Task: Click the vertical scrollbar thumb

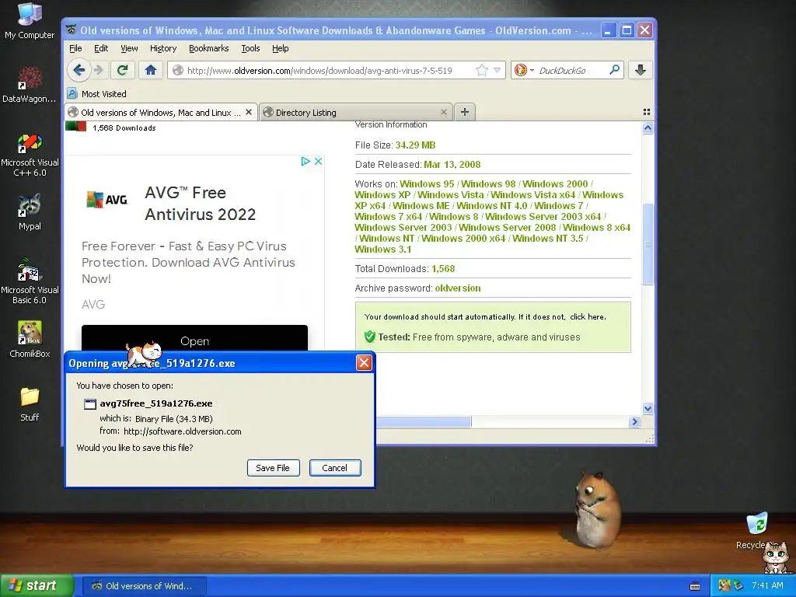Action: click(x=648, y=244)
